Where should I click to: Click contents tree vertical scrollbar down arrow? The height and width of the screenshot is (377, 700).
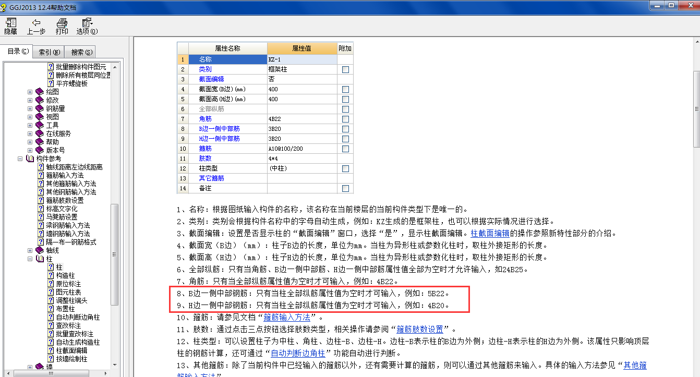click(x=115, y=366)
